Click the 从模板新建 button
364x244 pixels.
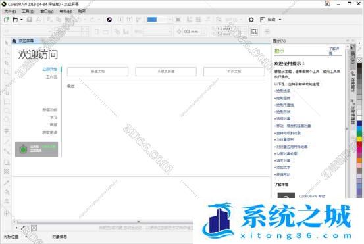tap(166, 72)
